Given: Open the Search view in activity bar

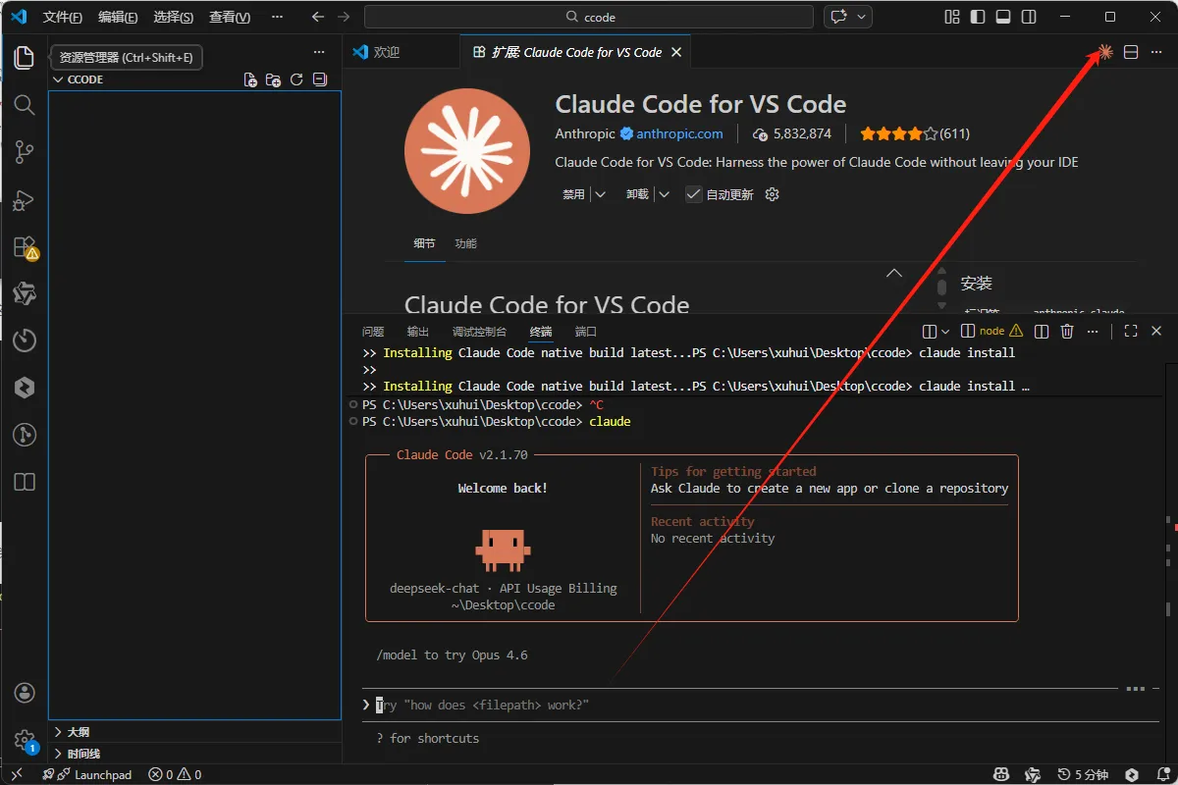Looking at the screenshot, I should click(x=25, y=105).
